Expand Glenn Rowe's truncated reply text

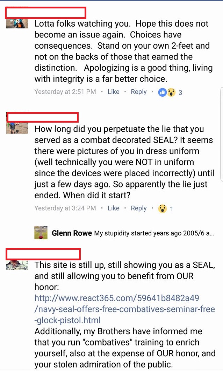tap(154, 233)
